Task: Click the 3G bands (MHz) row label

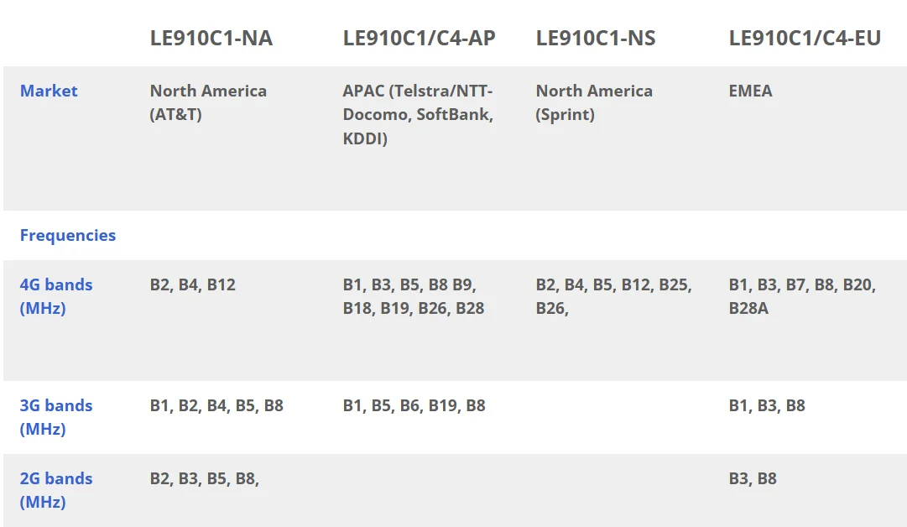Action: tap(55, 417)
